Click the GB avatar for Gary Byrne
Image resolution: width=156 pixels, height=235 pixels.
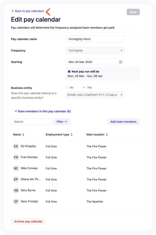16,190
